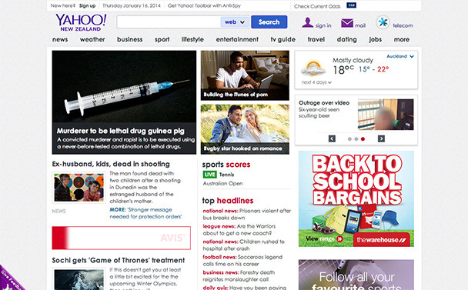Click the Back to School Bargains ad

[356, 198]
